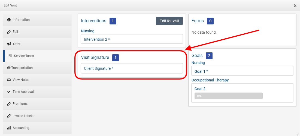The height and width of the screenshot is (136, 300).
Task: Go to the Offer section
Action: (37, 44)
